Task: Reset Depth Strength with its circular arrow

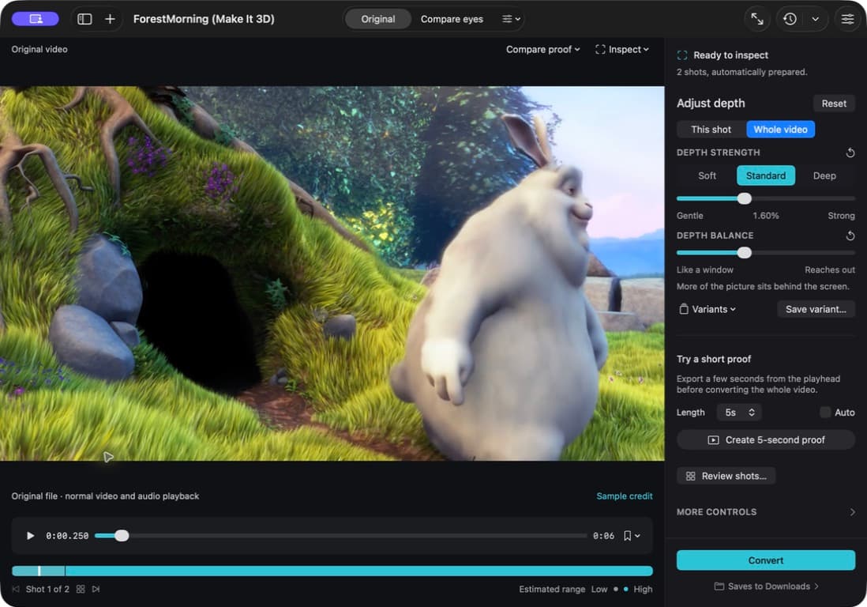Action: [x=850, y=153]
